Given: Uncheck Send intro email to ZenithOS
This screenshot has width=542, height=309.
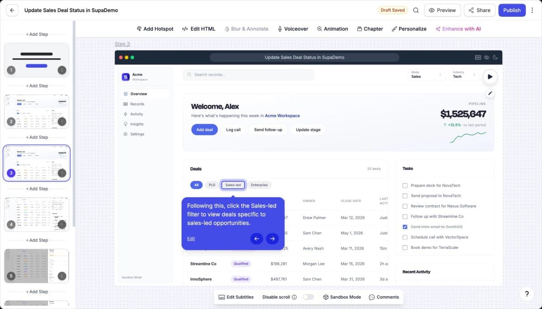Looking at the screenshot, I should pyautogui.click(x=405, y=227).
